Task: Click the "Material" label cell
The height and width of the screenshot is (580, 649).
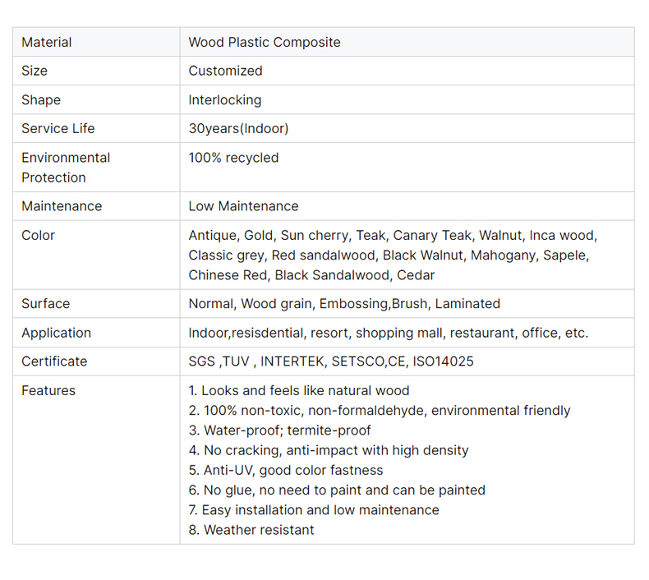Action: tap(46, 42)
